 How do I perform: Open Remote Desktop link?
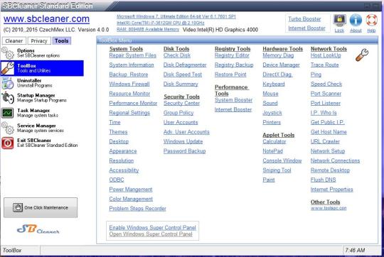(331, 170)
